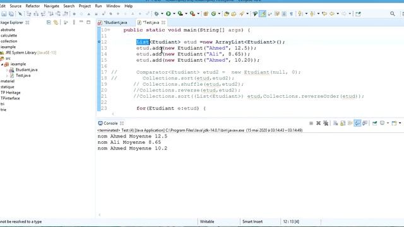Click console Terminate square icon

click(x=311, y=124)
